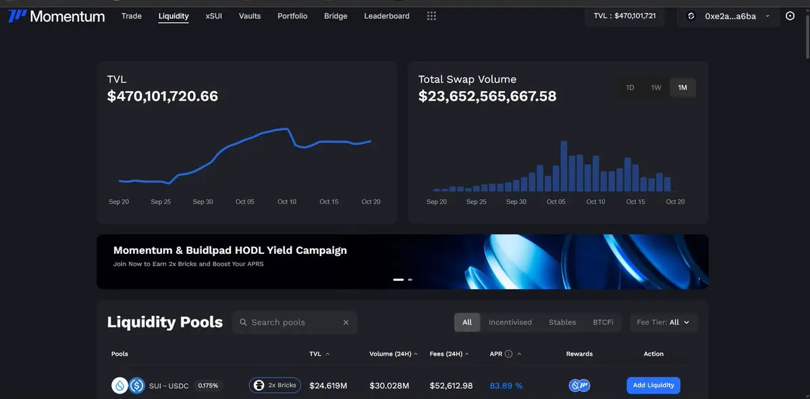
Task: Click the Pools column header
Action: 119,354
